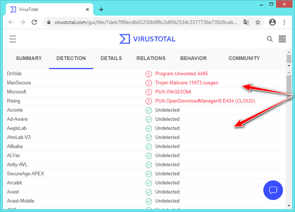Image resolution: width=295 pixels, height=212 pixels.
Task: Select the DETECTION tab
Action: [x=71, y=59]
